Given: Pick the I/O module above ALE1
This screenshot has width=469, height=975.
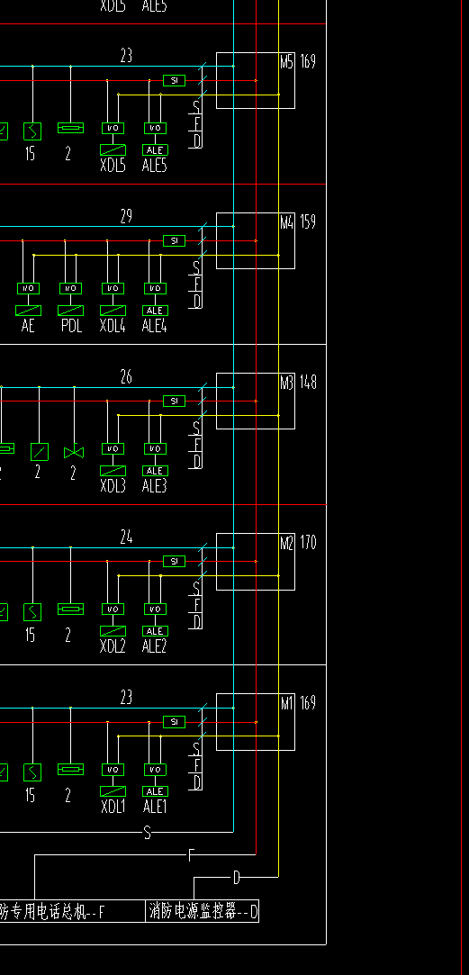Looking at the screenshot, I should tap(155, 770).
